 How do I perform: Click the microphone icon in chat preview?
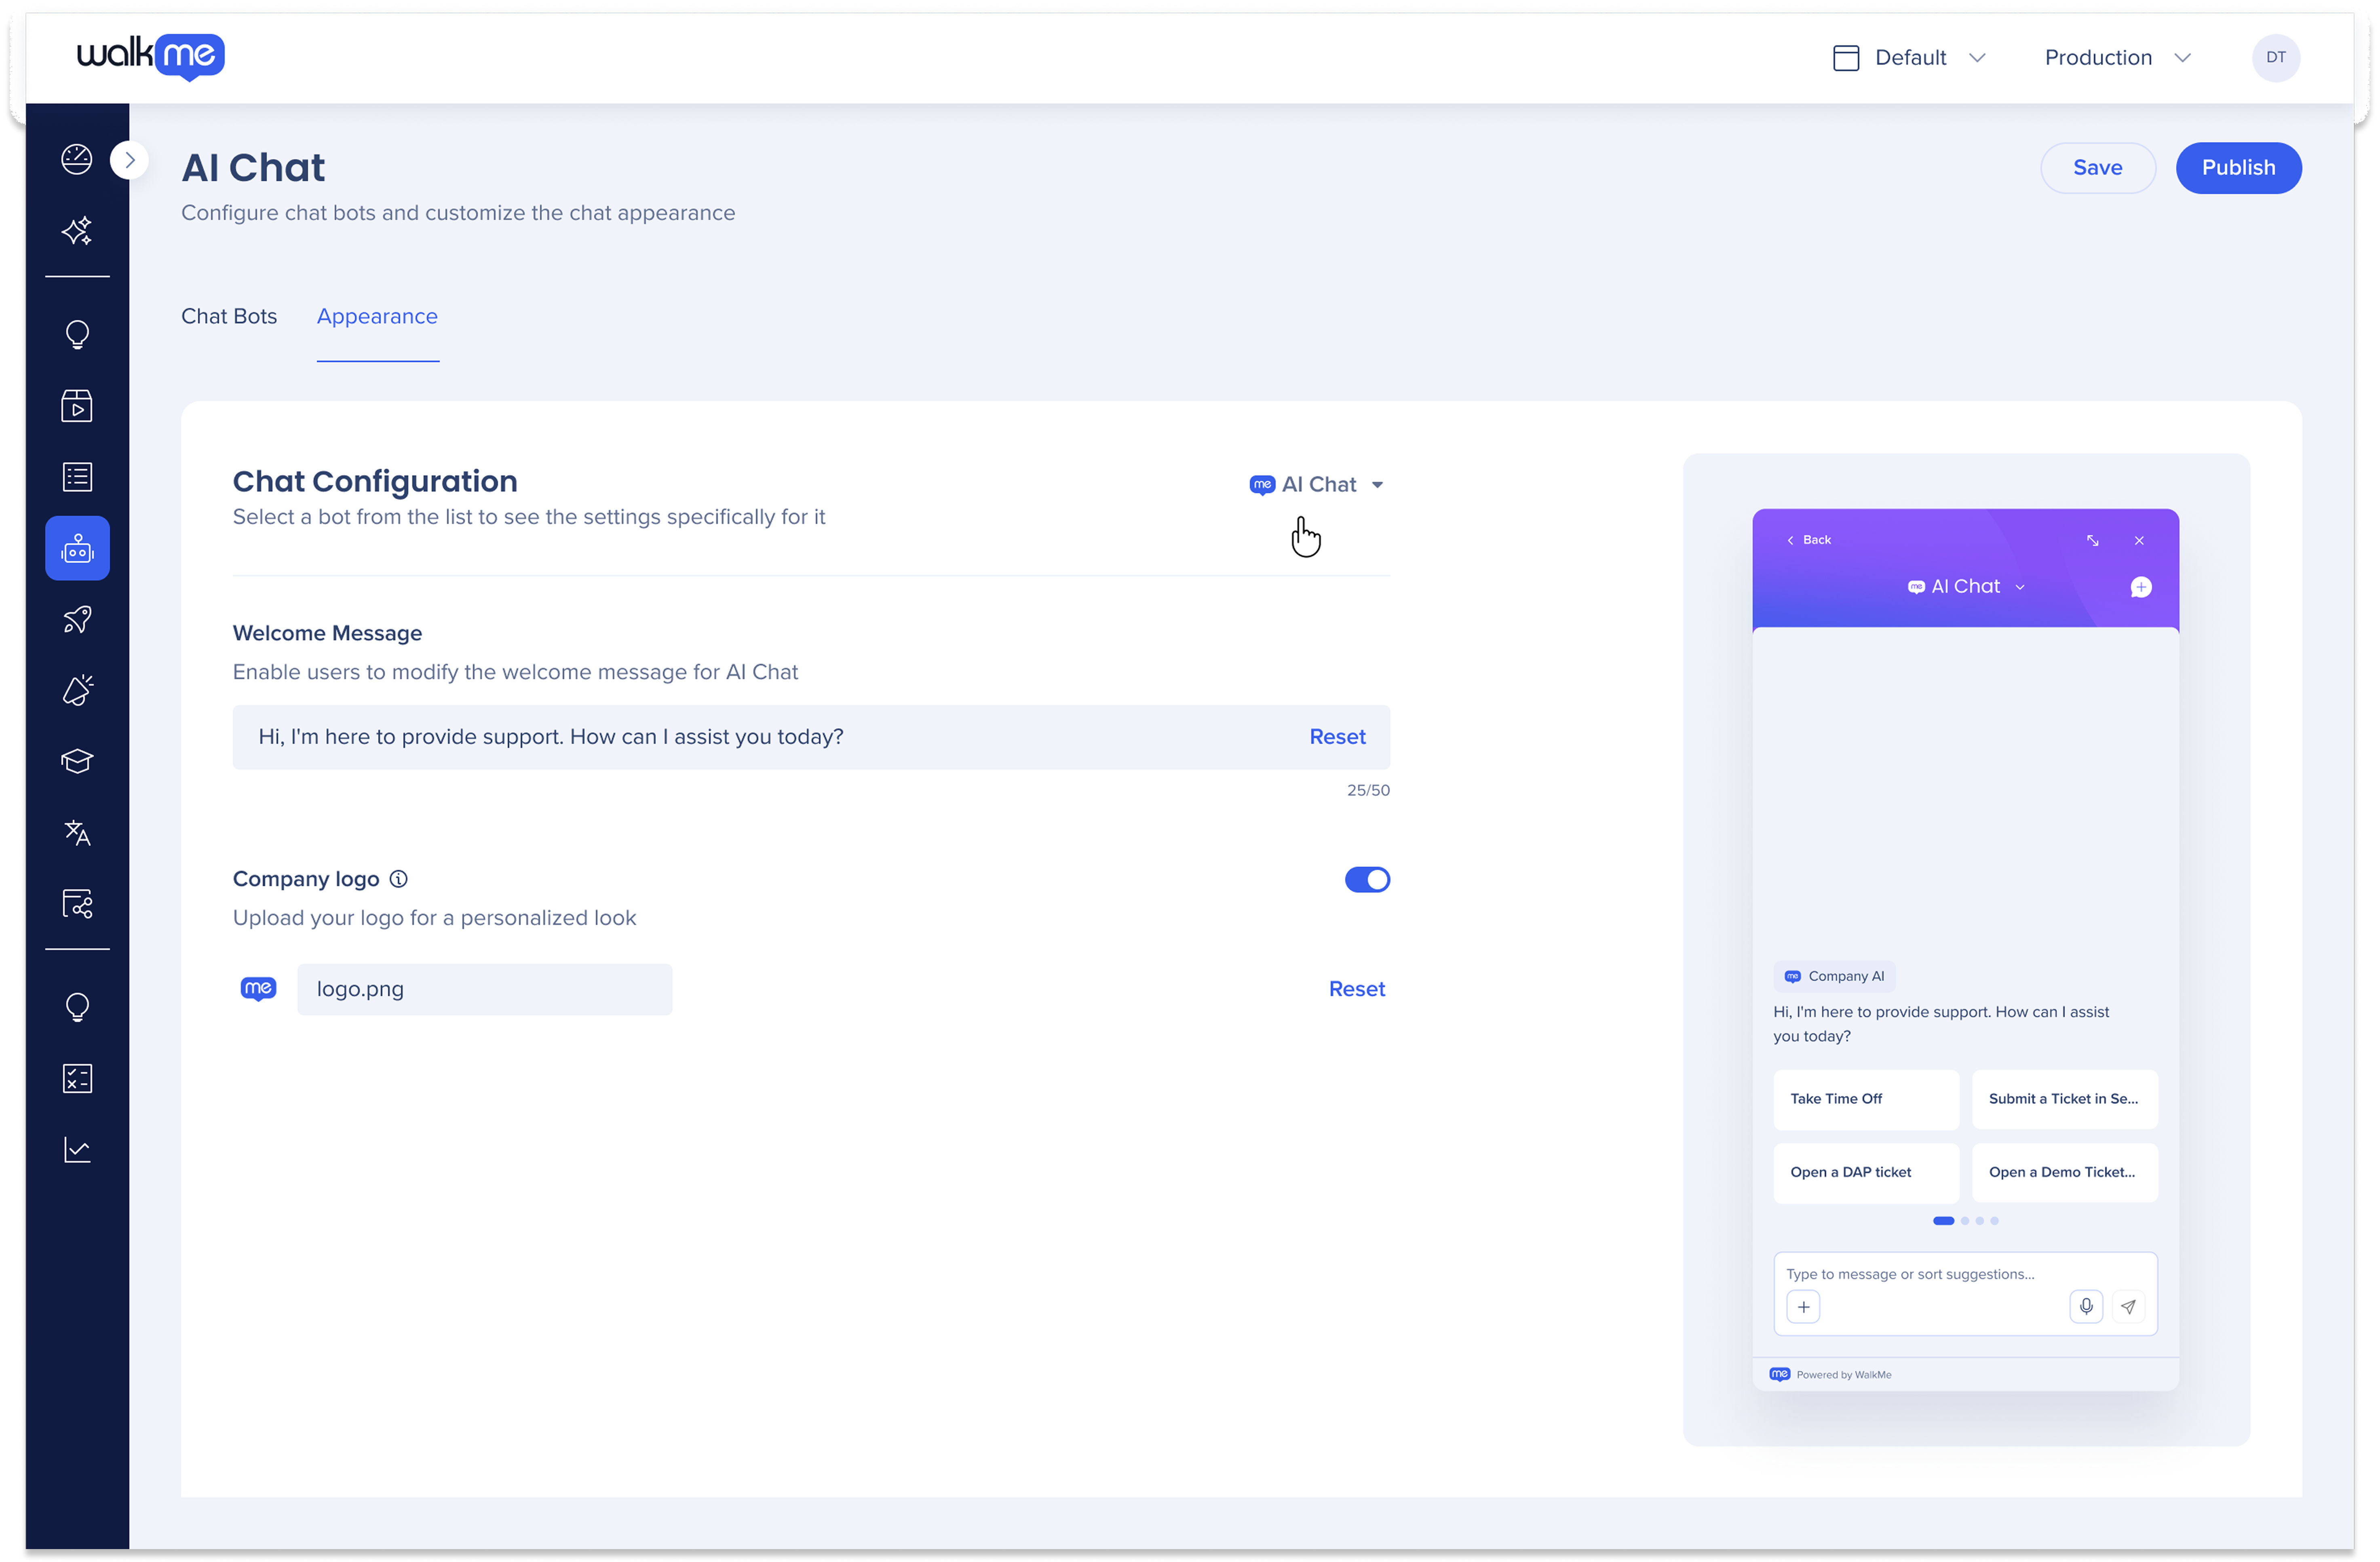point(2086,1307)
